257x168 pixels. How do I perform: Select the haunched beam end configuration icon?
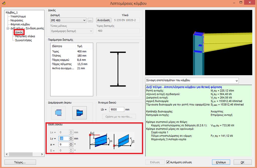point(79,113)
